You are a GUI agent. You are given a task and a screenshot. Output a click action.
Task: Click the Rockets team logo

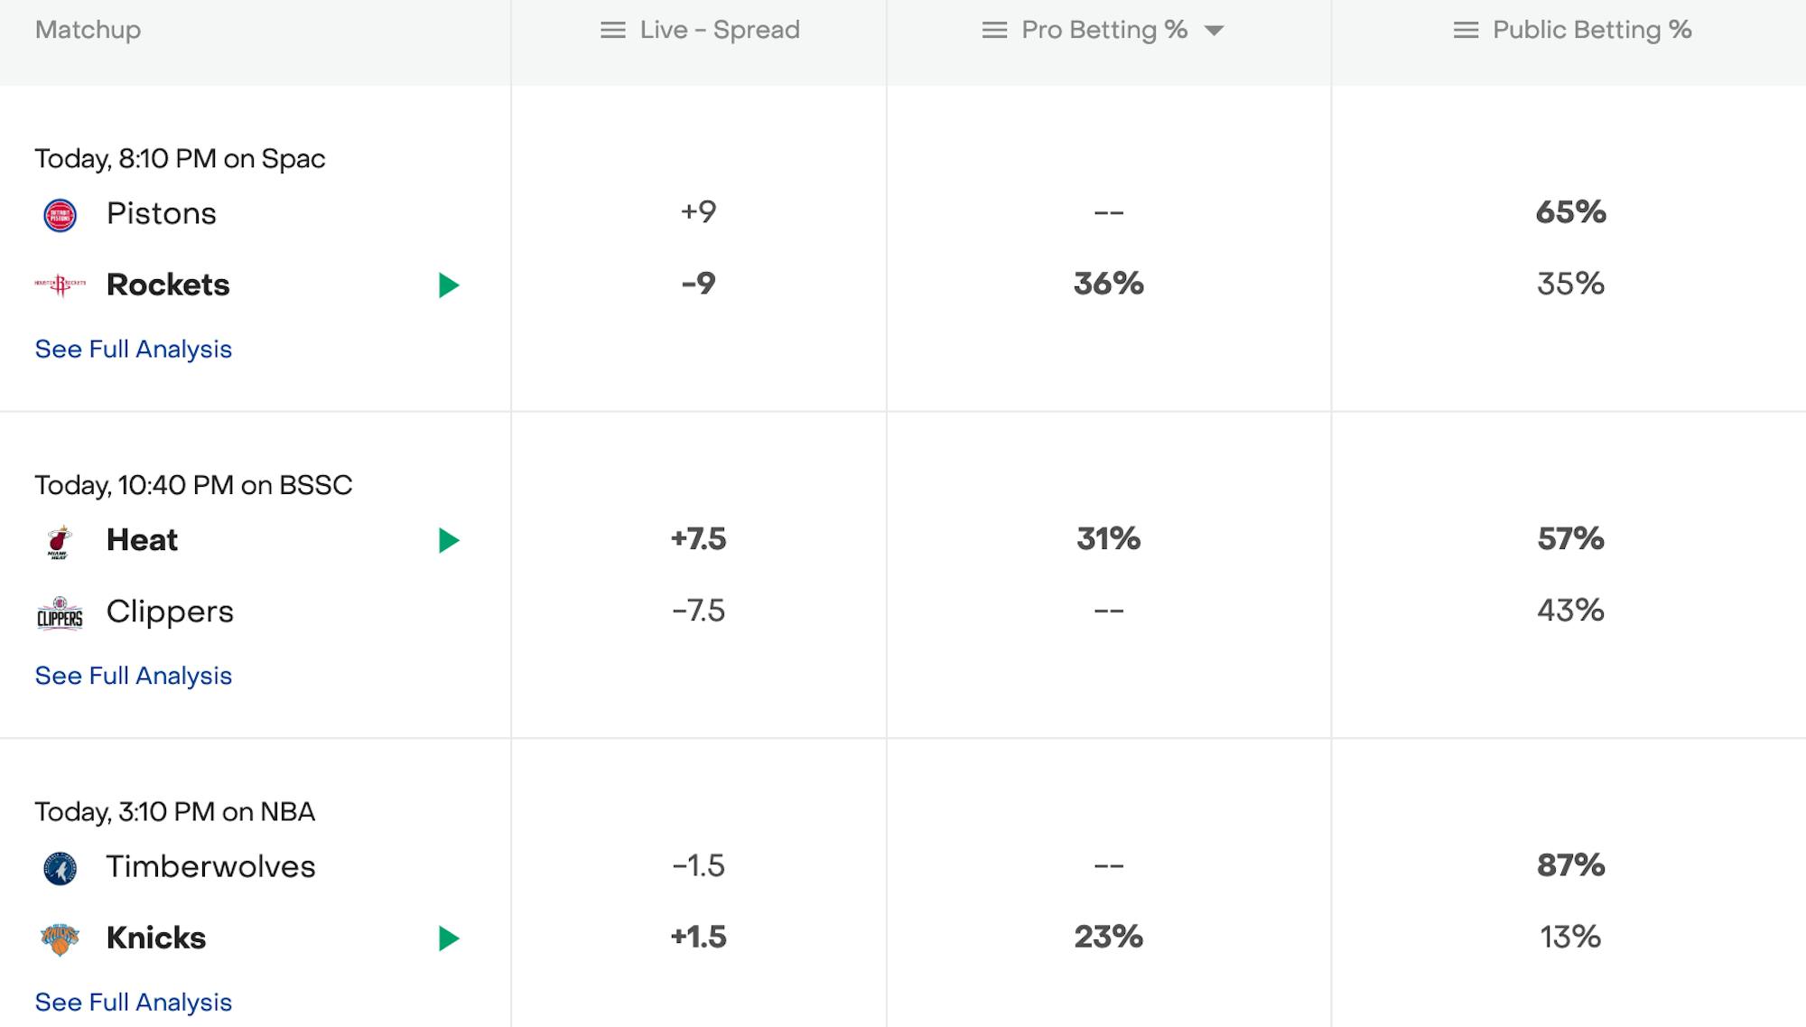61,285
